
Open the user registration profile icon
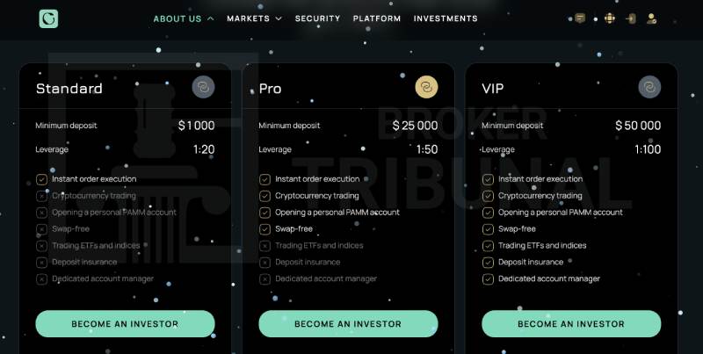(651, 18)
